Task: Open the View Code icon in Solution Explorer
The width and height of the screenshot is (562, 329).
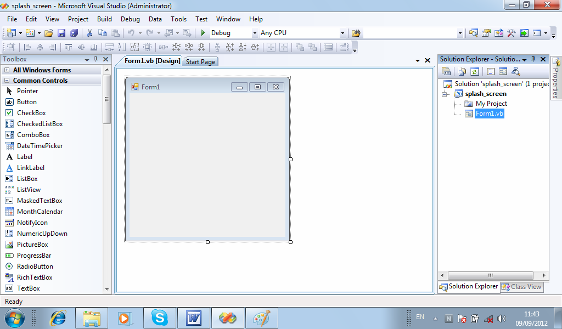Action: tap(491, 71)
